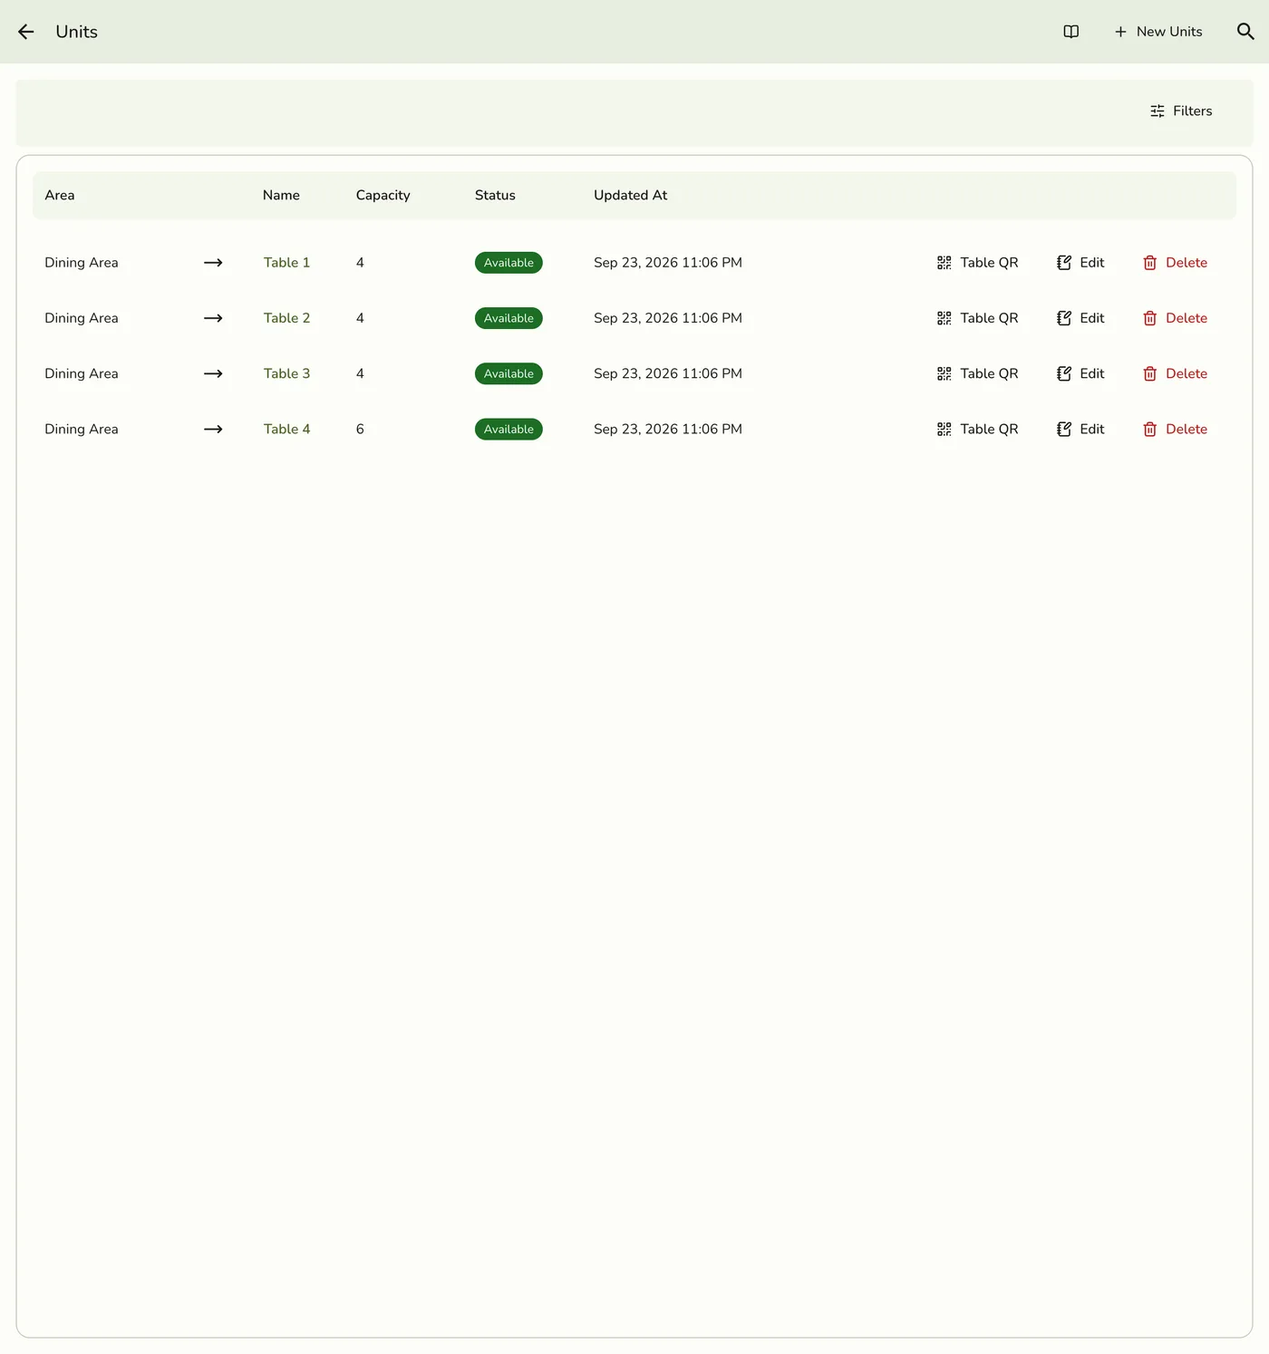Screen dimensions: 1269x1354
Task: Click the Name column header
Action: click(281, 195)
